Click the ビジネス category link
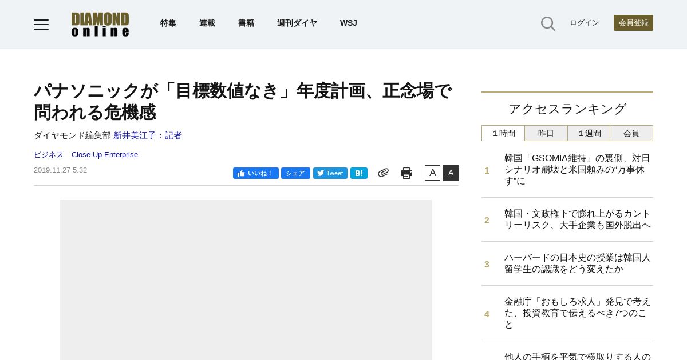Screen dimensions: 687x360 click(49, 155)
